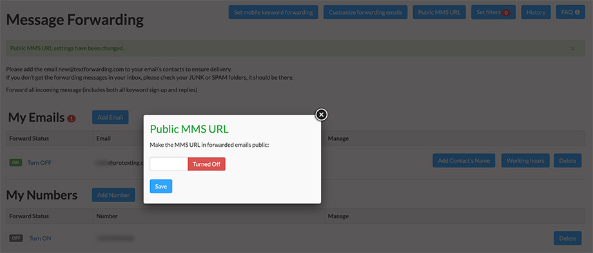The width and height of the screenshot is (593, 253).
Task: Click Add Email button
Action: (x=110, y=117)
